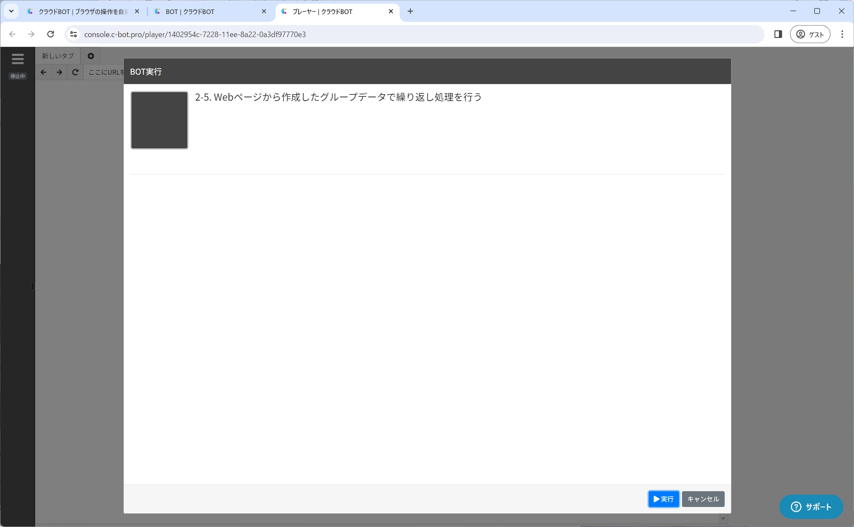Click the player's reload icon
This screenshot has width=854, height=527.
75,72
